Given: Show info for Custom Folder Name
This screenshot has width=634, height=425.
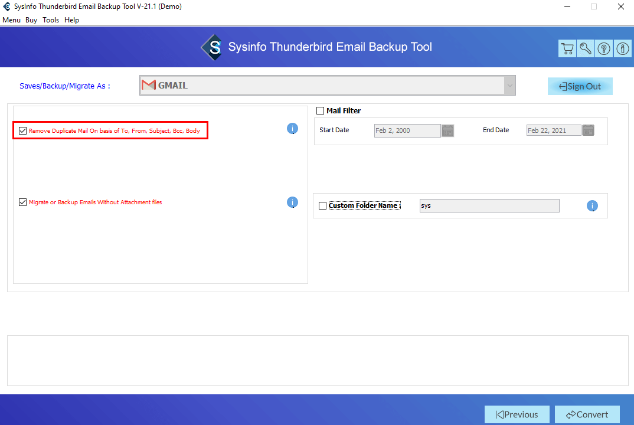Looking at the screenshot, I should point(592,206).
